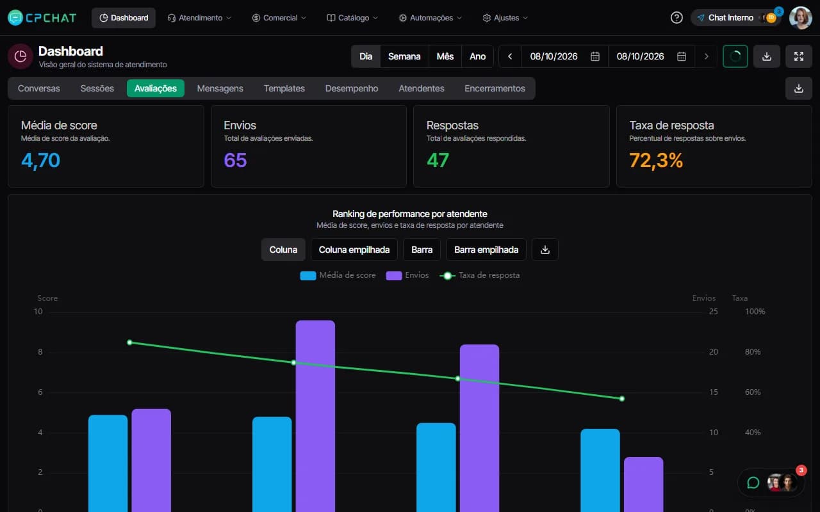Click the CPCHAT logo
820x512 pixels.
tap(42, 18)
